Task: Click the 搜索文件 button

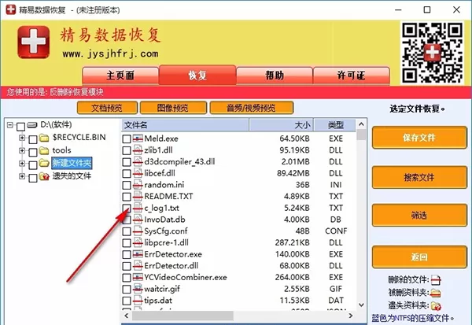Action: click(419, 177)
